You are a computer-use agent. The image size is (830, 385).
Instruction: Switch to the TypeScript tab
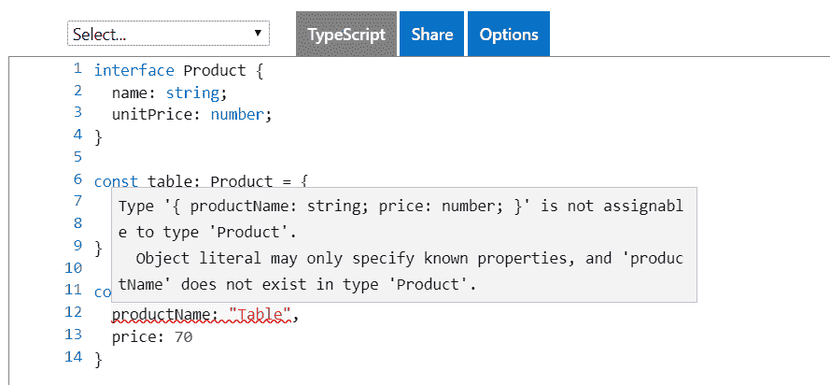(x=346, y=35)
